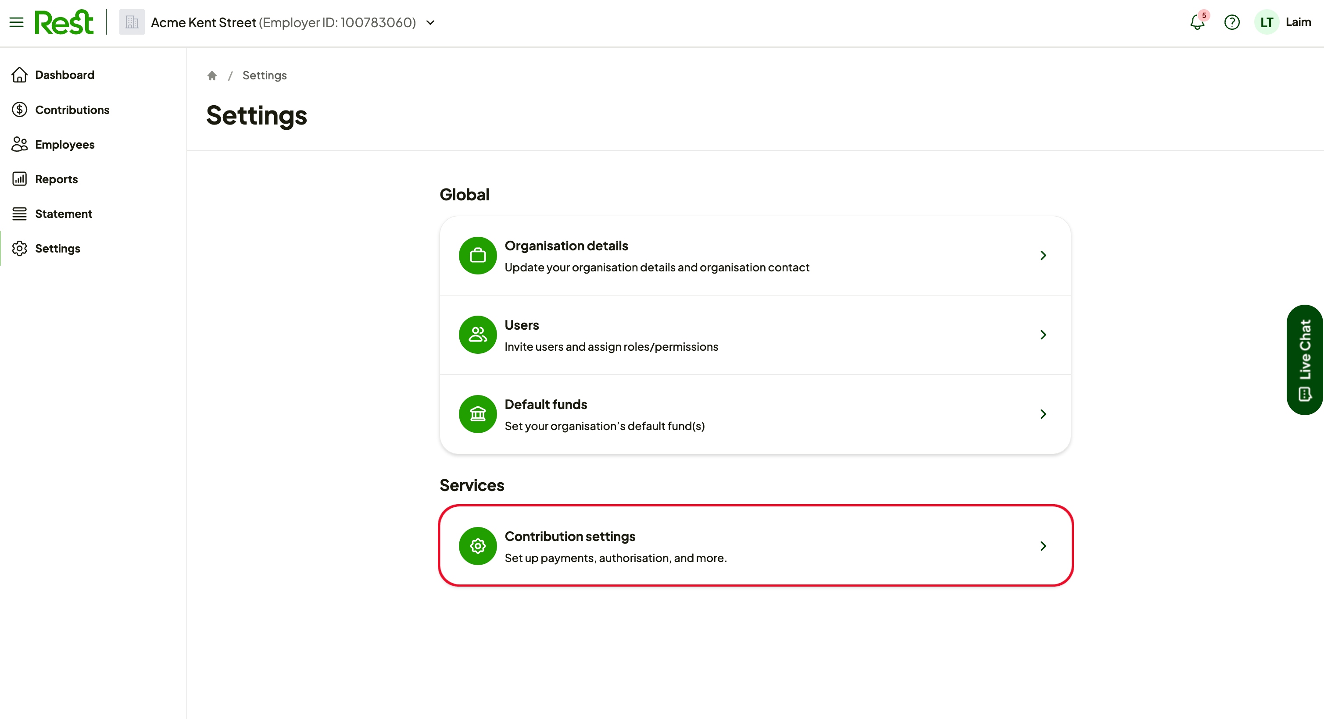Open Statement in the sidebar
This screenshot has width=1324, height=719.
coord(64,214)
